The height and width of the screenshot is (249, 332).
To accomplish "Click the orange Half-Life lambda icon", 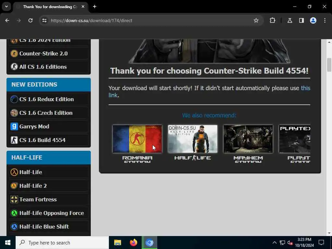I will [14, 172].
